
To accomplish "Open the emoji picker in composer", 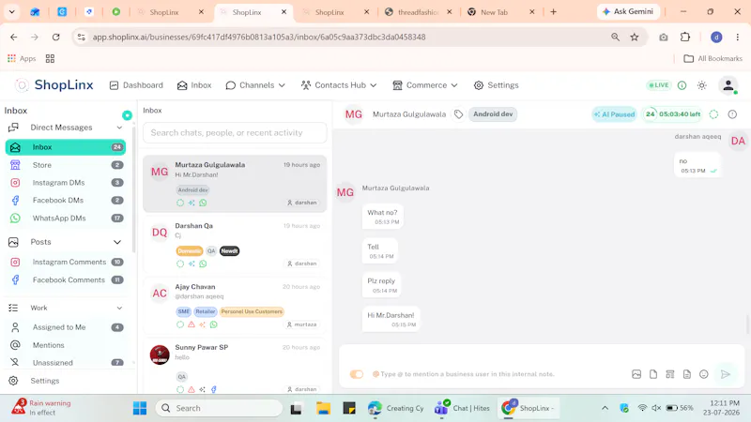I will [x=703, y=374].
